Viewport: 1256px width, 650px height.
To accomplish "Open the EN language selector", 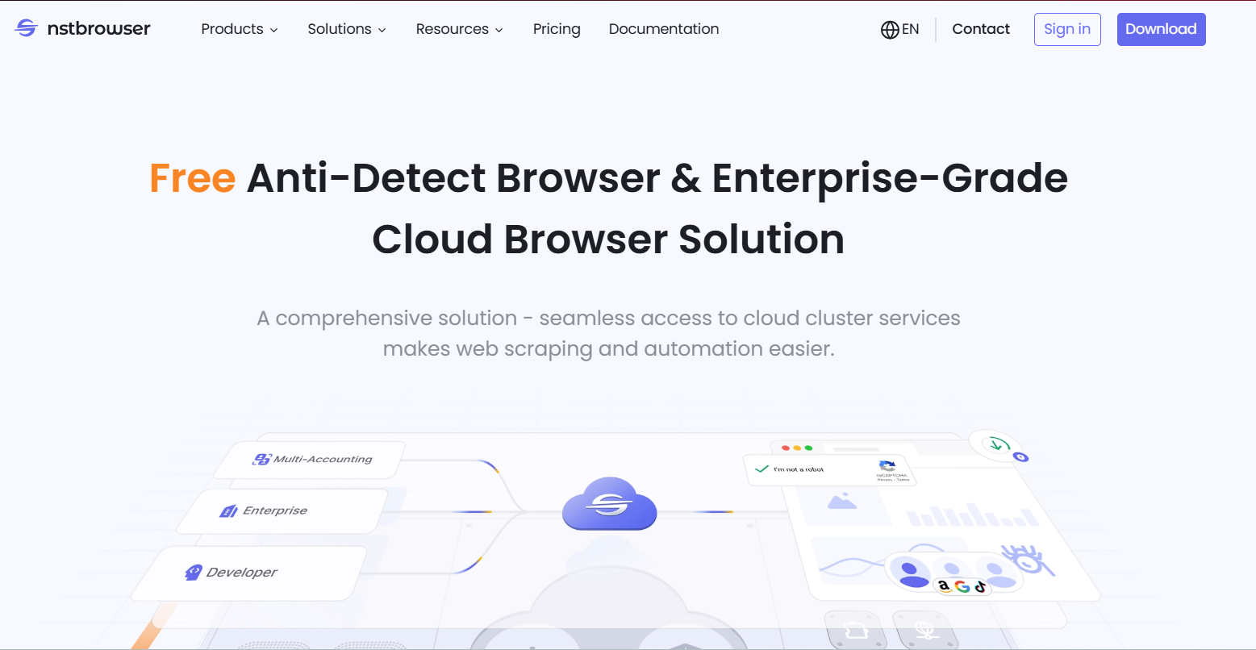I will [x=900, y=30].
